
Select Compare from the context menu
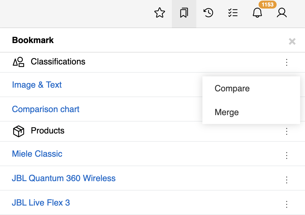tap(232, 89)
